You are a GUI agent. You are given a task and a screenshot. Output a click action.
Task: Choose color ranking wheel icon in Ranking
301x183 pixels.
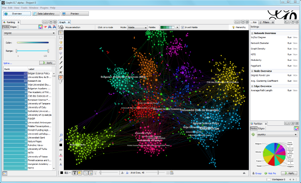40,27
